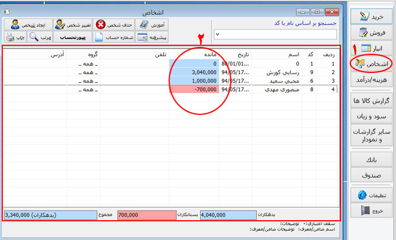
Task: Click the پرتب search magnifier button
Action: 40,37
